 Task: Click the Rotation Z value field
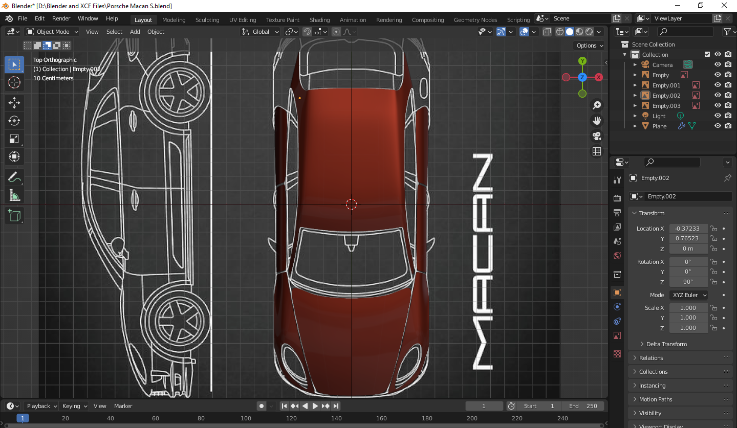(x=688, y=282)
